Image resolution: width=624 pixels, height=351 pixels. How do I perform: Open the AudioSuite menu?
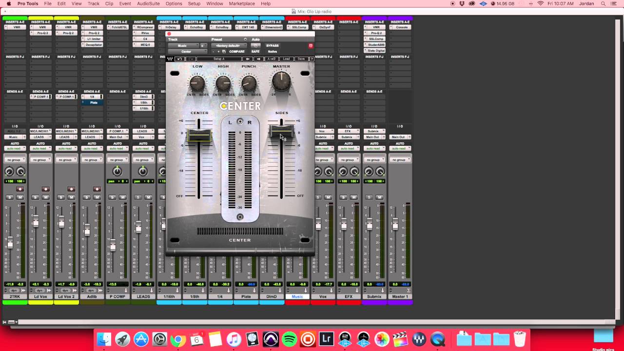[148, 3]
